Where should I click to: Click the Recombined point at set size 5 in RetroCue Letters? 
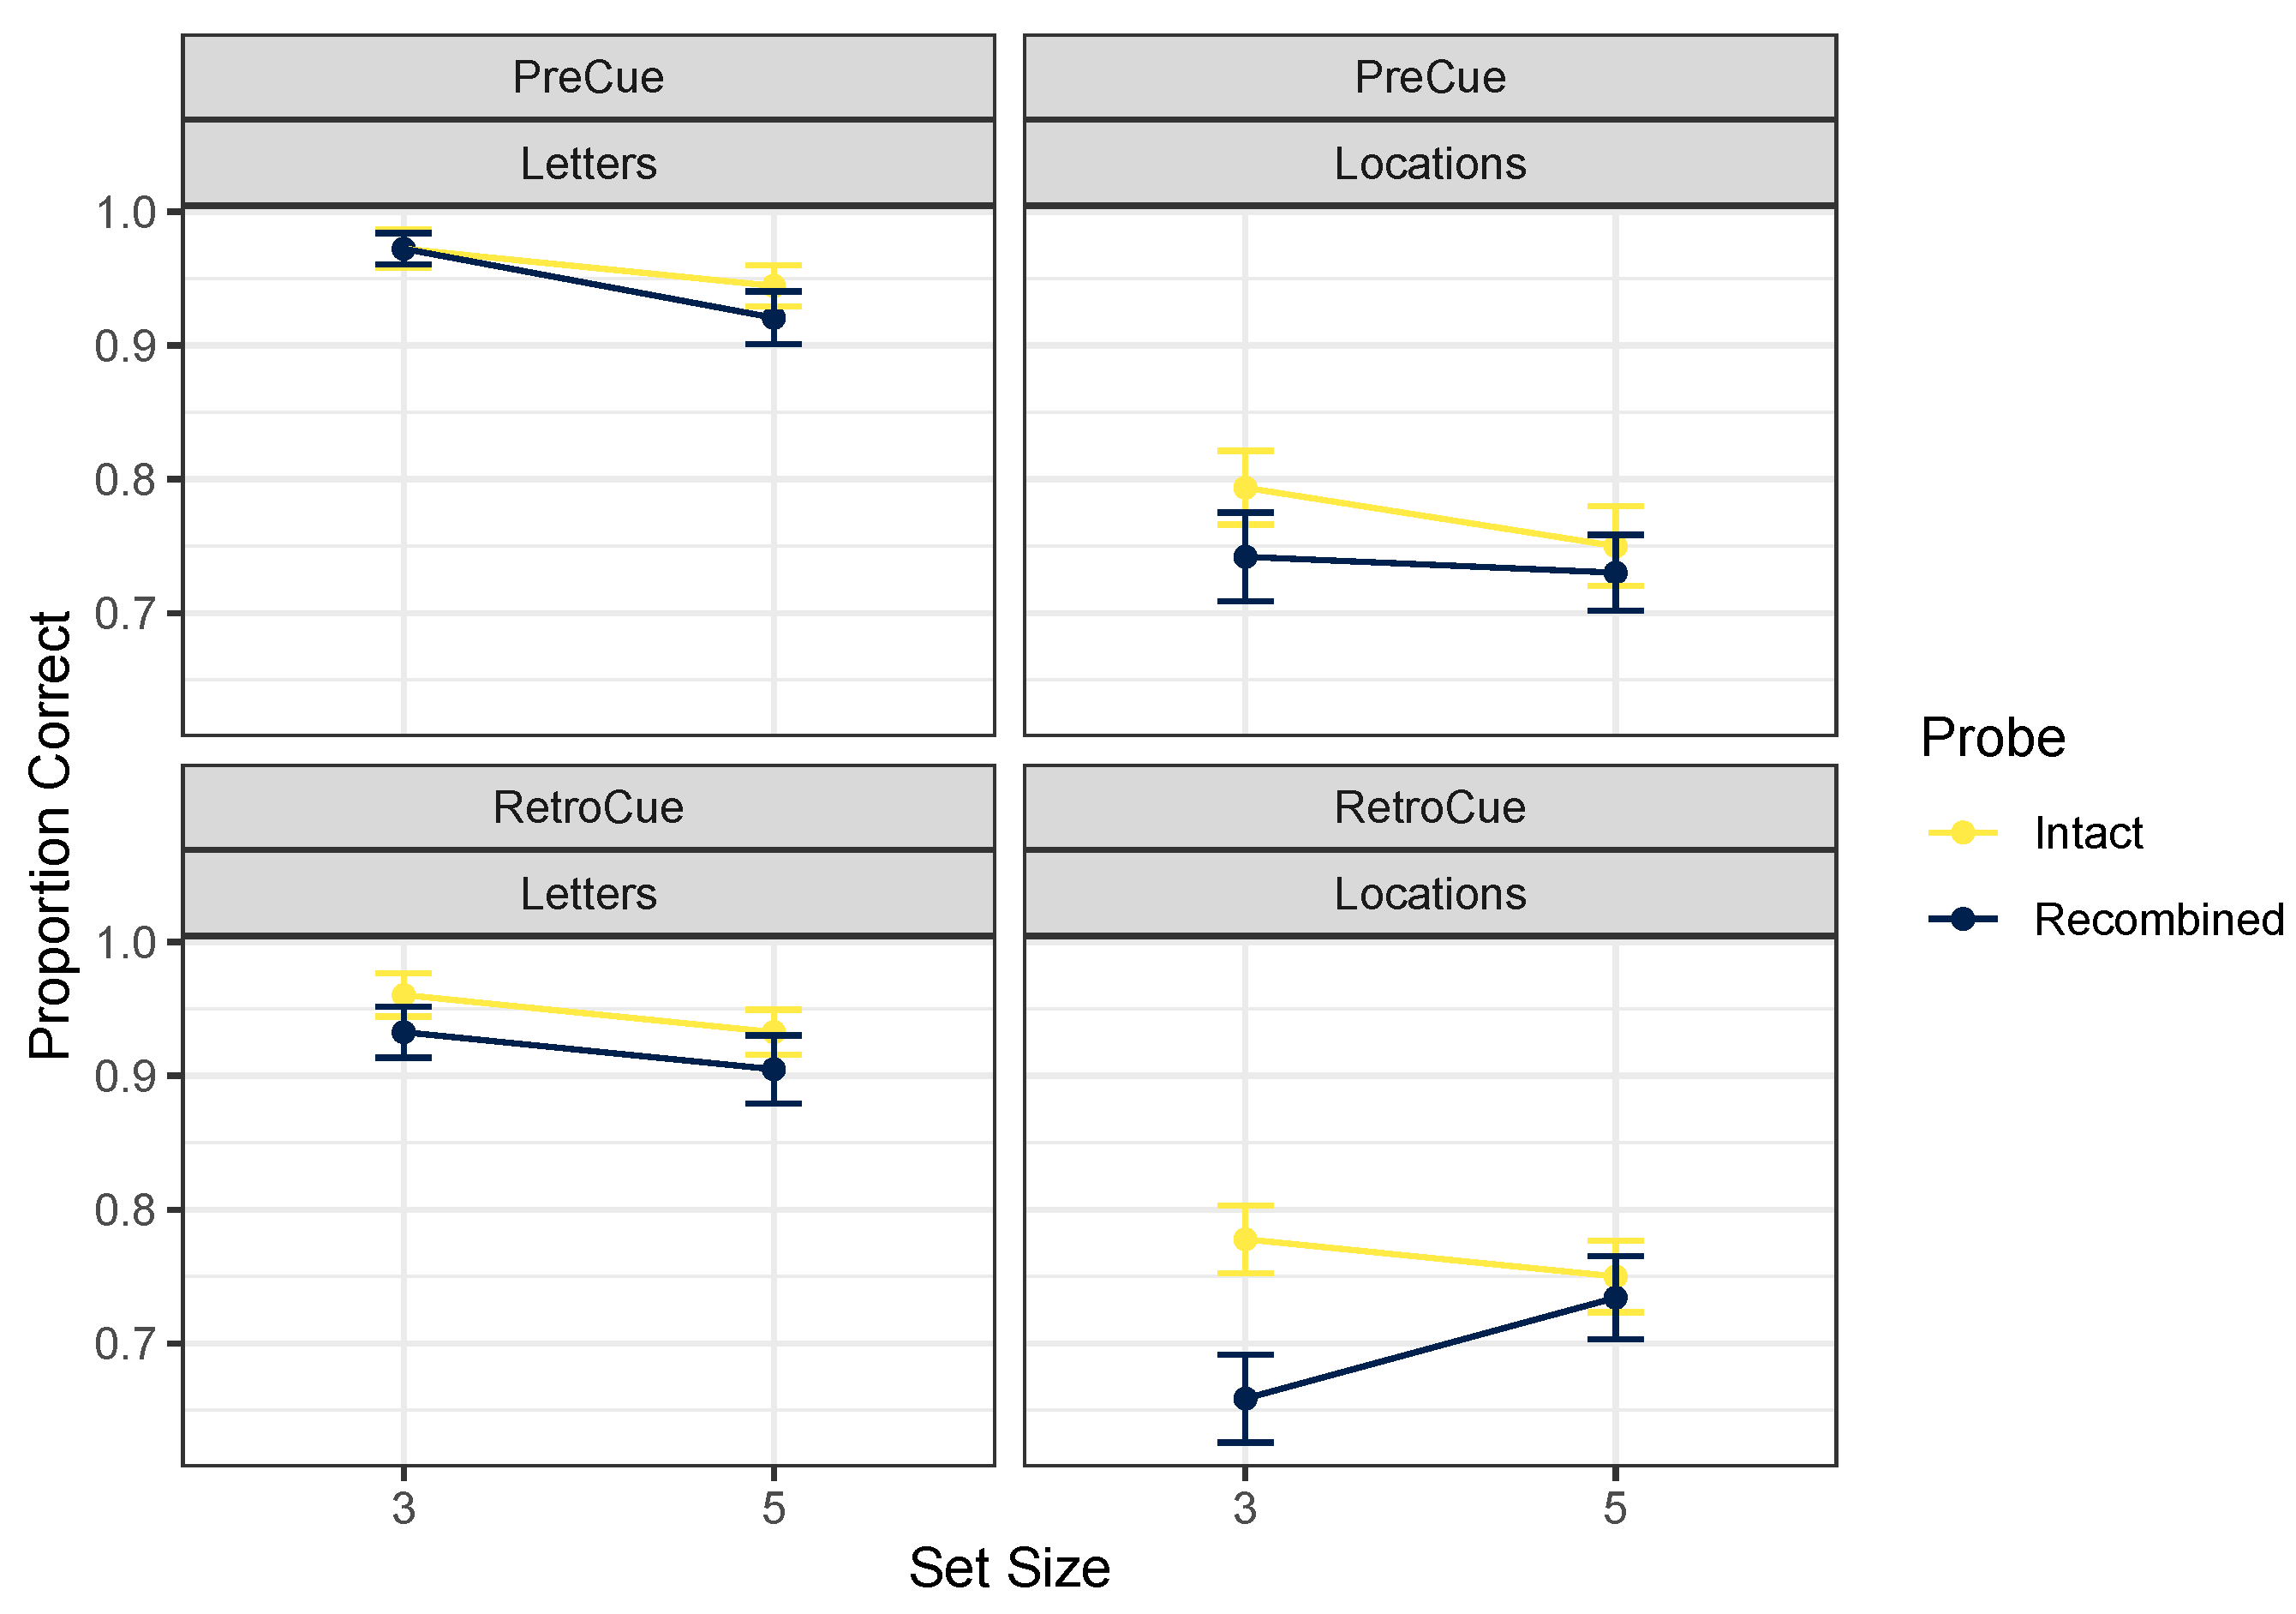[x=773, y=1070]
